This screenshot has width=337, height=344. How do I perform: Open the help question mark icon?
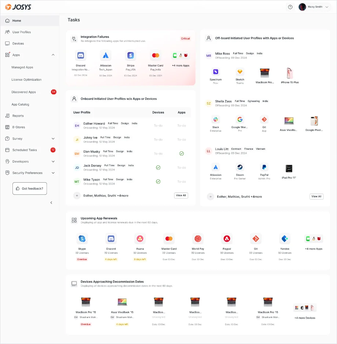pos(290,7)
